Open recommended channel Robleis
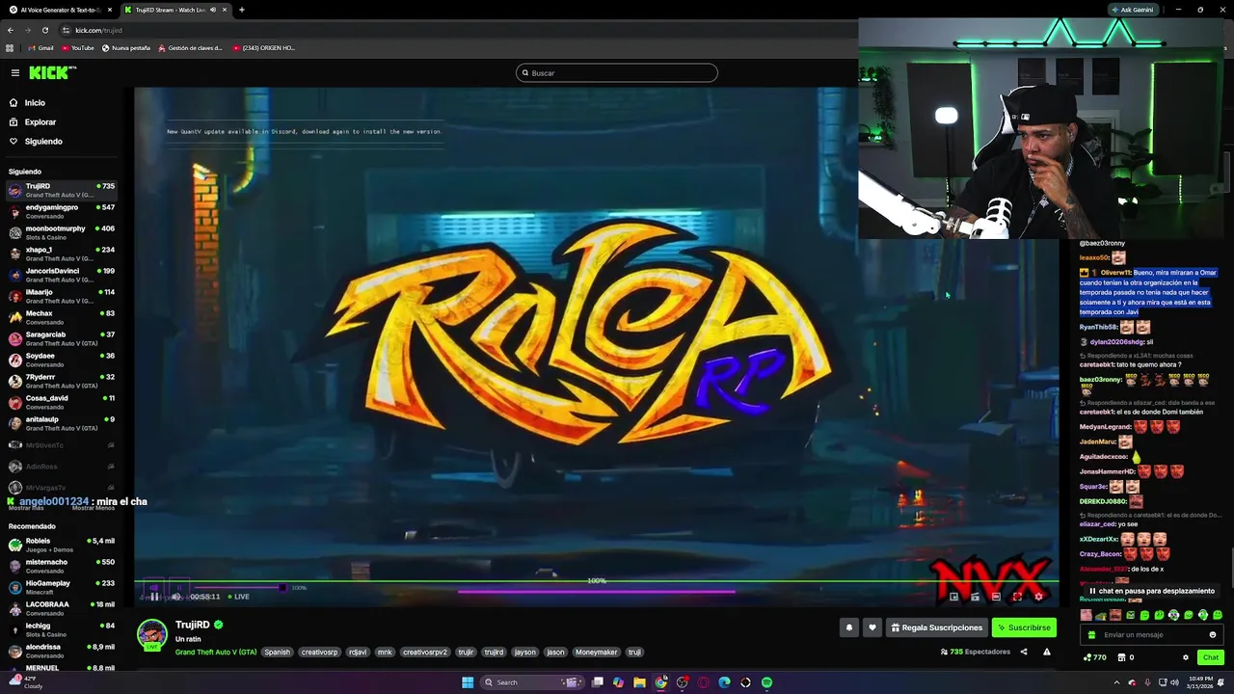This screenshot has width=1234, height=694. pos(63,545)
